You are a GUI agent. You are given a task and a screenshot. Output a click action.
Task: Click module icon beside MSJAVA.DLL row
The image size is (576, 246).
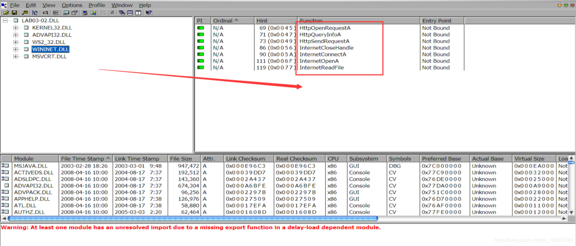pos(5,166)
